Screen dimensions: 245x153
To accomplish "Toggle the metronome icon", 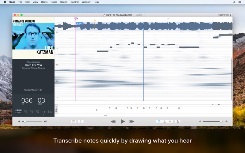I will click(164, 121).
